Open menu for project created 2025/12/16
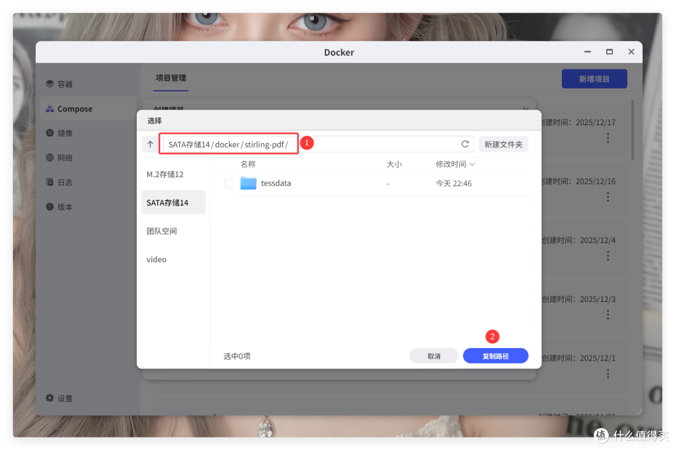The height and width of the screenshot is (450, 675). click(608, 197)
